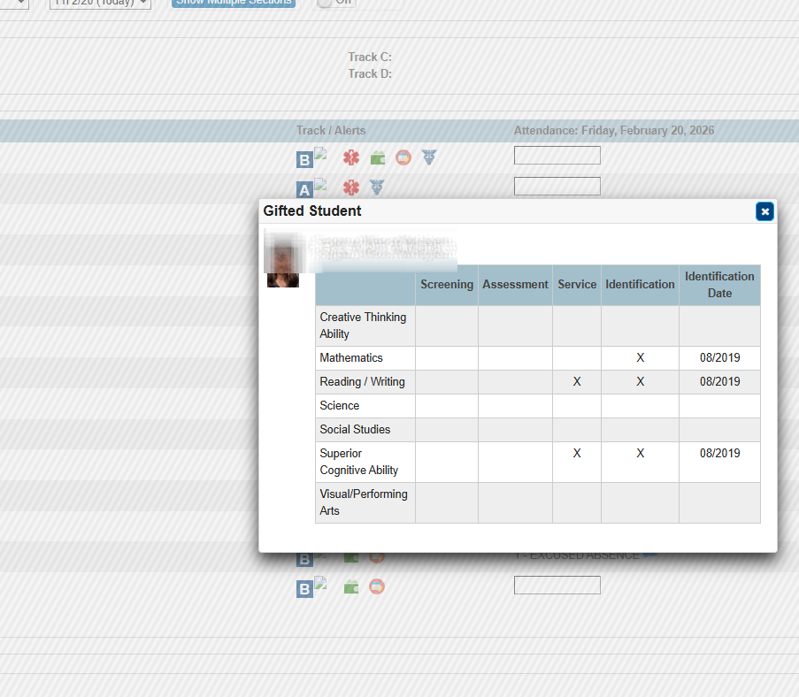Screen dimensions: 799x697
Task: Click attendance field in first student row
Action: pos(557,156)
